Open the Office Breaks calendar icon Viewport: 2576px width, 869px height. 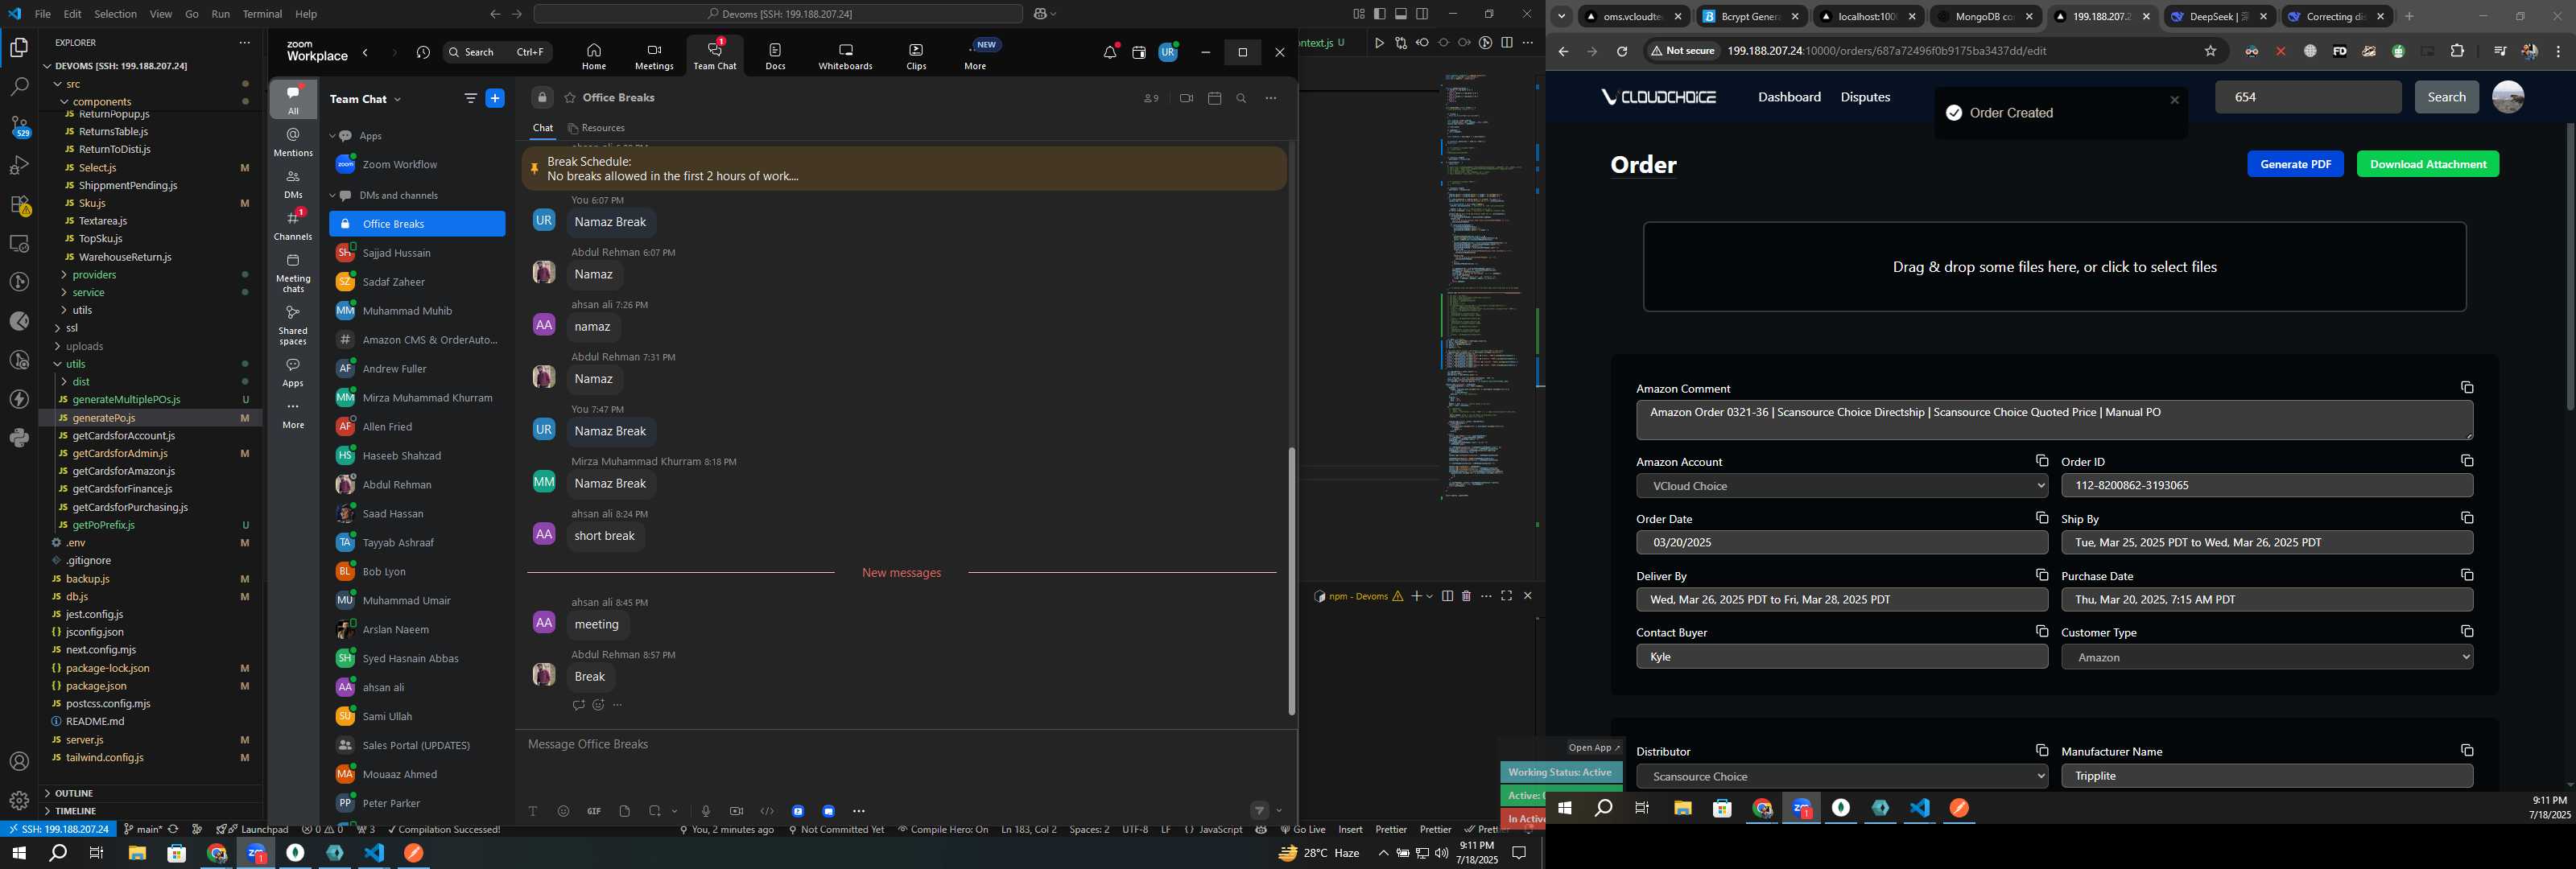[1215, 98]
